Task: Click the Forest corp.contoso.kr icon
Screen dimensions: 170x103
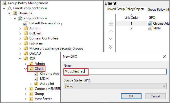Action: pos(10,8)
